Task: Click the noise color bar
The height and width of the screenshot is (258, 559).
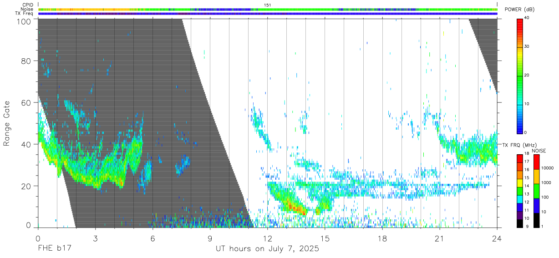Action: tap(536, 191)
